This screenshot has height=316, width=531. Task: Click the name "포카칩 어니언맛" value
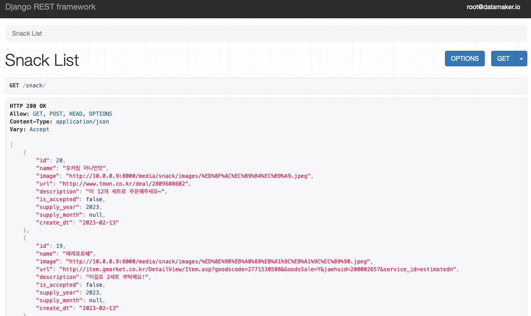[84, 168]
